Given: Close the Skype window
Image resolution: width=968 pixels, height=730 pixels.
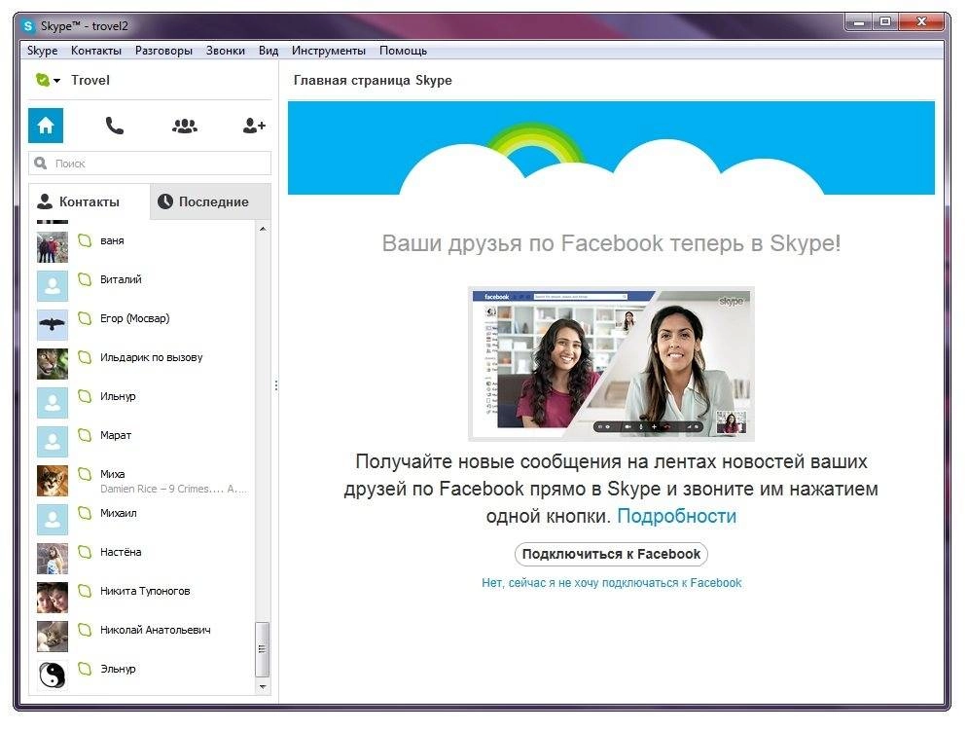Looking at the screenshot, I should click(x=921, y=22).
